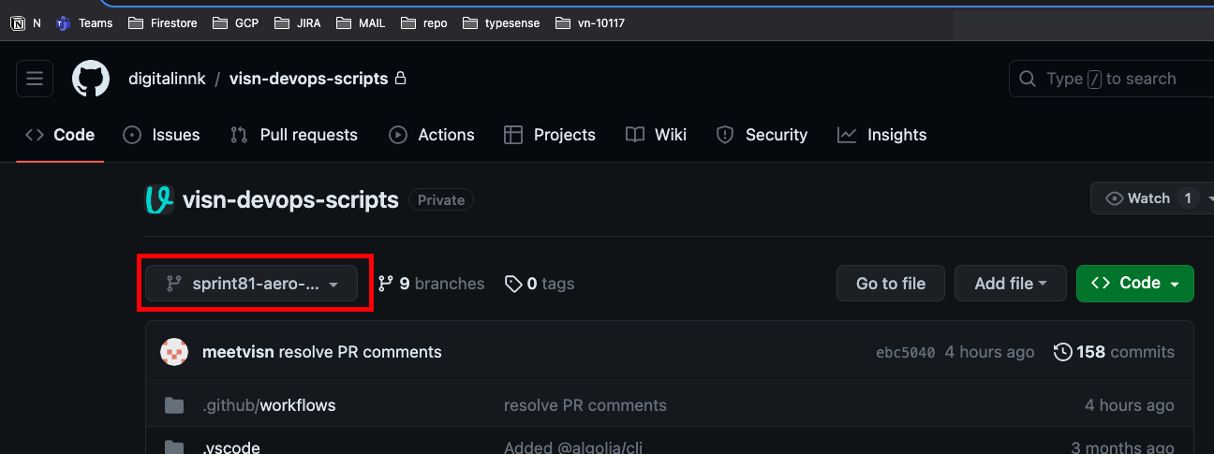The width and height of the screenshot is (1214, 454).
Task: Expand the sprint81-aero branch selector dropdown
Action: (251, 284)
